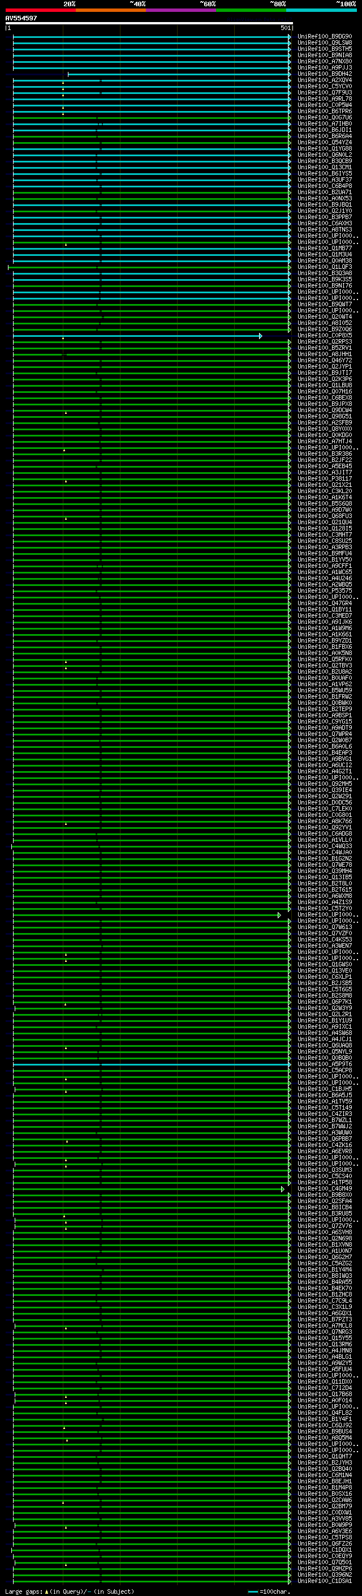Select label UniRef100_B8EJH1
The width and height of the screenshot is (362, 1596).
pyautogui.click(x=325, y=1482)
